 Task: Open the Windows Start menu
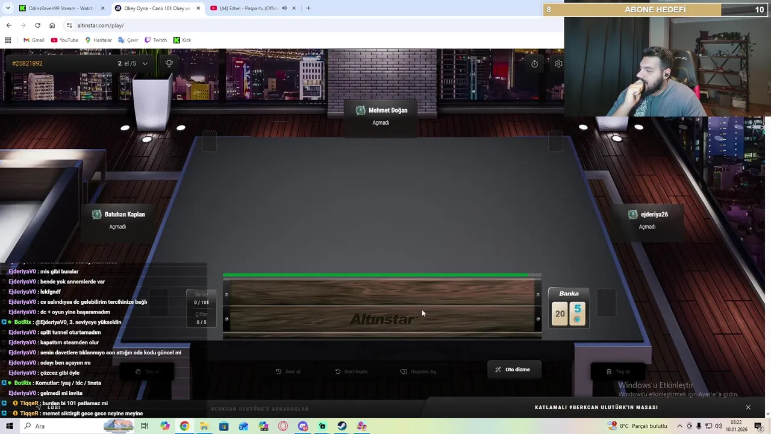coord(9,426)
